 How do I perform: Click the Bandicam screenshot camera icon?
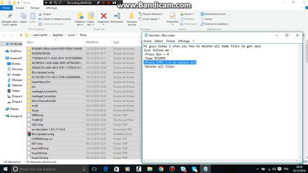[x=115, y=3]
